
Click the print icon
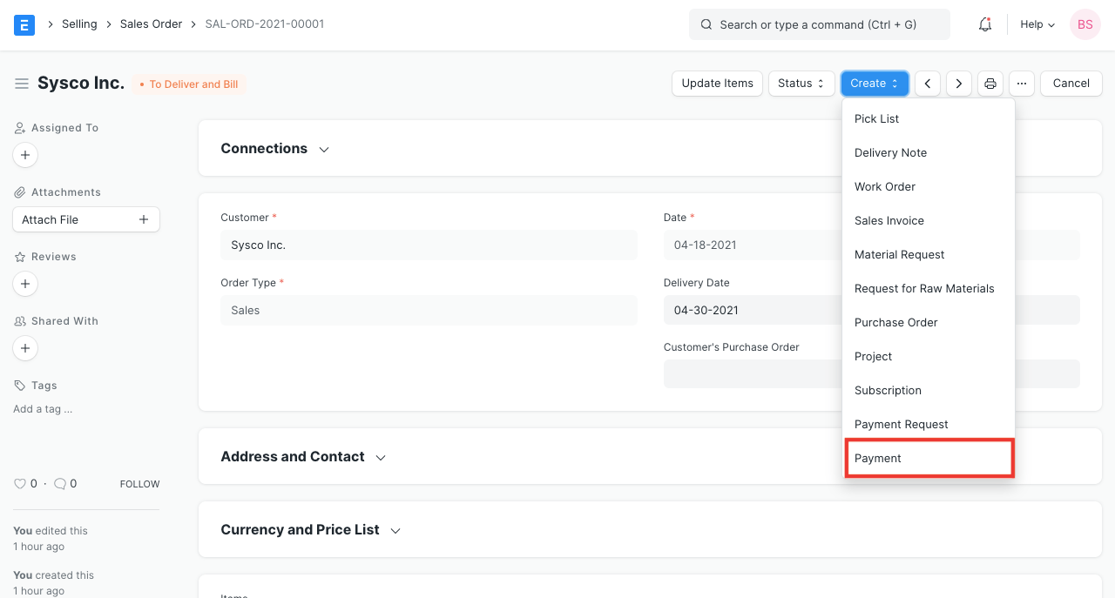point(990,83)
